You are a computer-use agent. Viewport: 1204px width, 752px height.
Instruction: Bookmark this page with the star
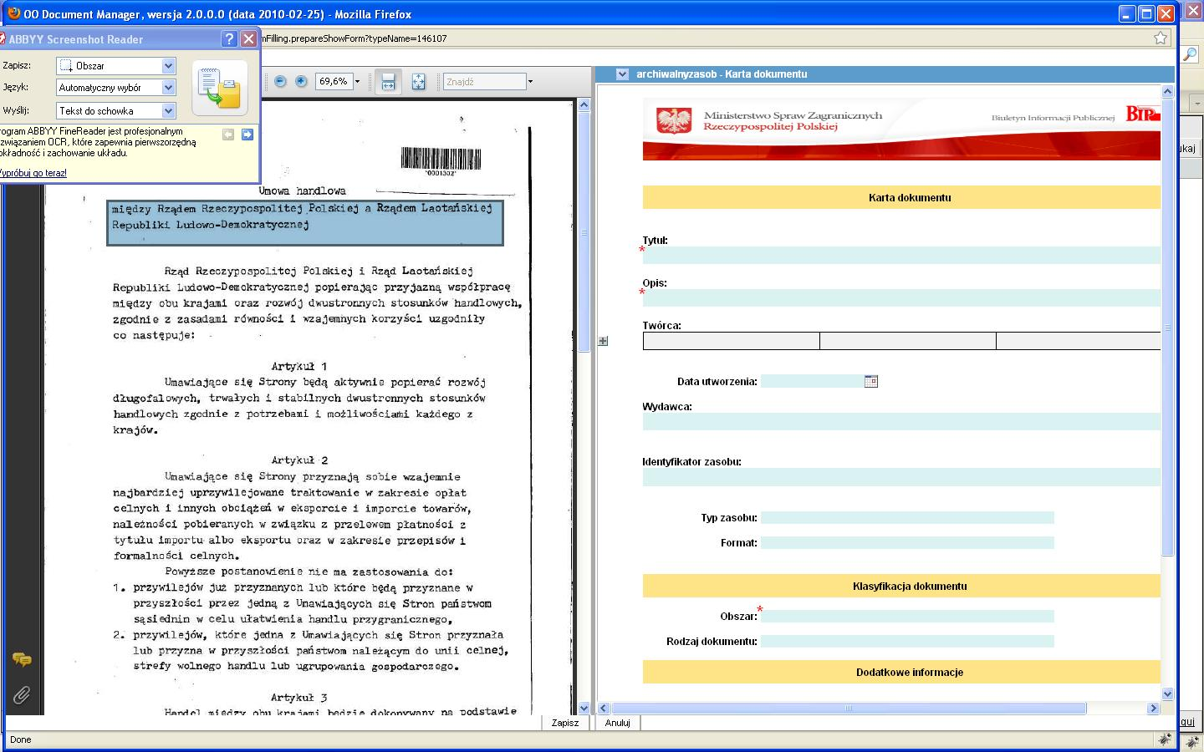point(1161,38)
